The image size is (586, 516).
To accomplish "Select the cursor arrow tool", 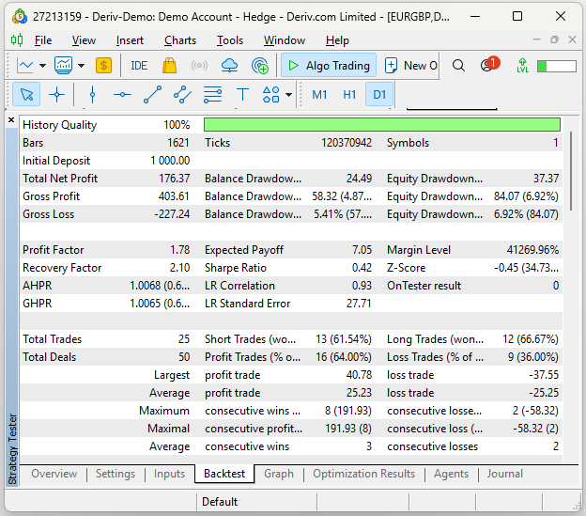I will point(26,95).
